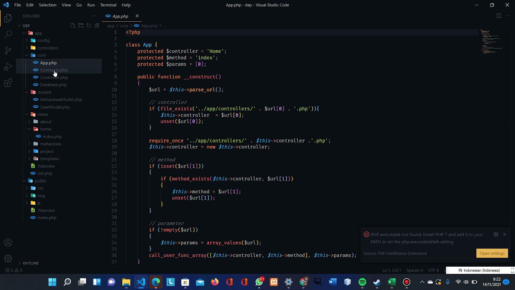The height and width of the screenshot is (290, 515).
Task: Collapse the views folder
Action: [x=27, y=114]
